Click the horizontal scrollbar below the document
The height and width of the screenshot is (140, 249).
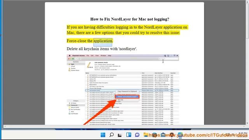[x=124, y=126]
